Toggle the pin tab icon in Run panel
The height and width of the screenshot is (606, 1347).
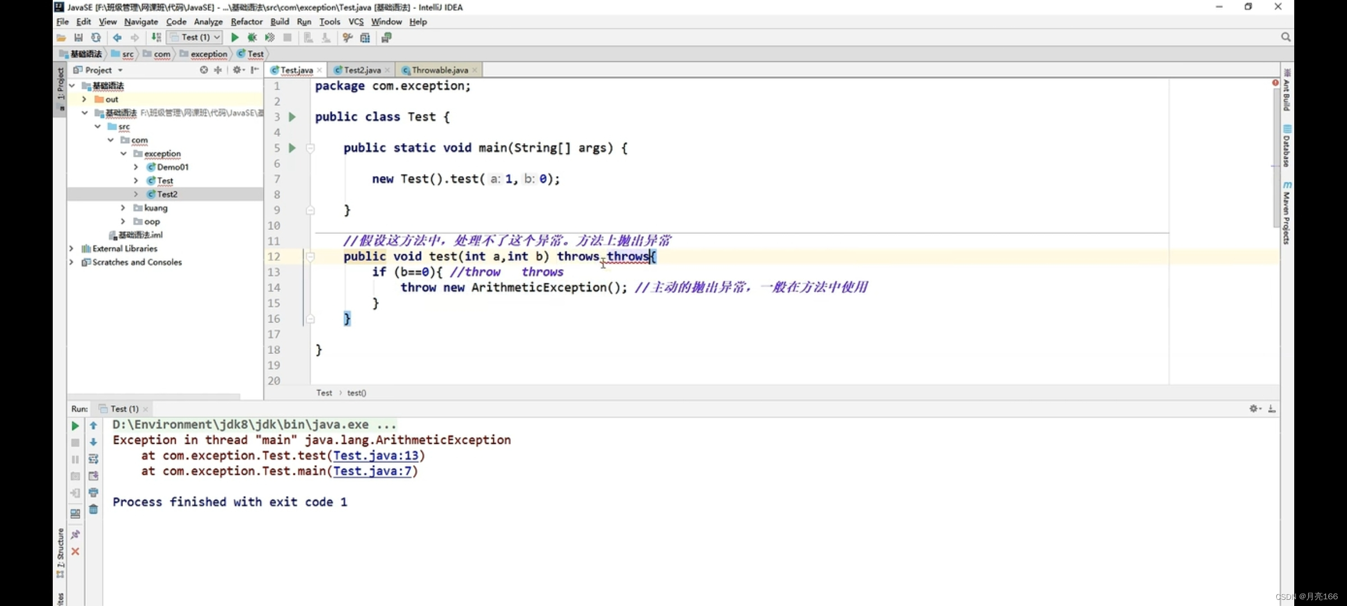75,534
